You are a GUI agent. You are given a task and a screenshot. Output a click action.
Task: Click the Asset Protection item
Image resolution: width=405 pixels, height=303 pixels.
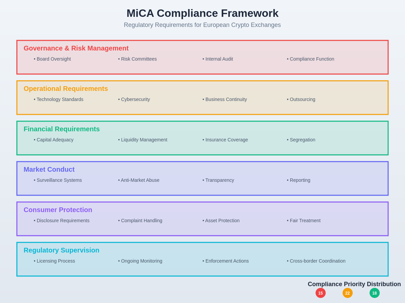pos(221,221)
